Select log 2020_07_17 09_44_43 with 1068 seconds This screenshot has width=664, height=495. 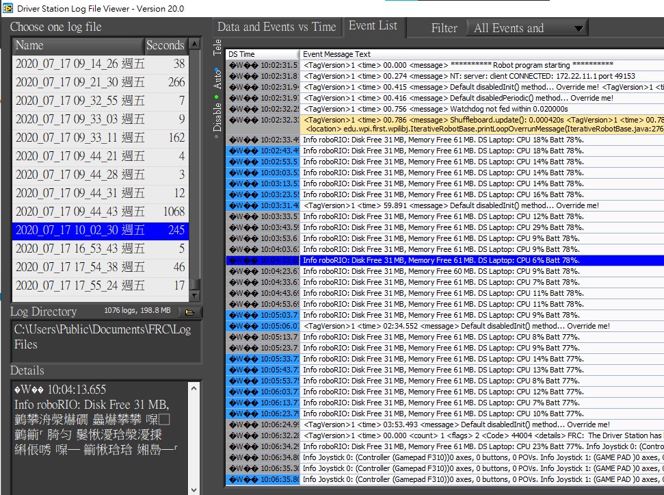101,212
